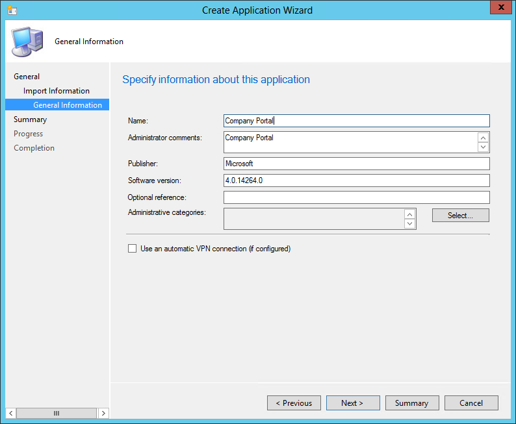Click the Software version field
The image size is (516, 424).
(356, 181)
